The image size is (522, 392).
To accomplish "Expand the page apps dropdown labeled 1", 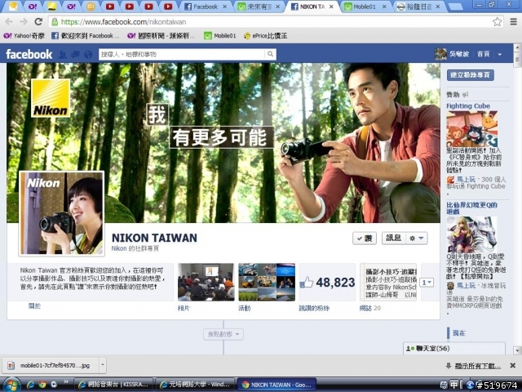I will (427, 283).
